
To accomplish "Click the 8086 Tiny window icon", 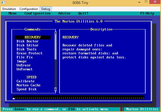I will 3,2.
